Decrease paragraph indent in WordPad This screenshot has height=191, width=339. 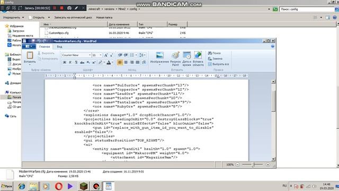pyautogui.click(x=120, y=55)
